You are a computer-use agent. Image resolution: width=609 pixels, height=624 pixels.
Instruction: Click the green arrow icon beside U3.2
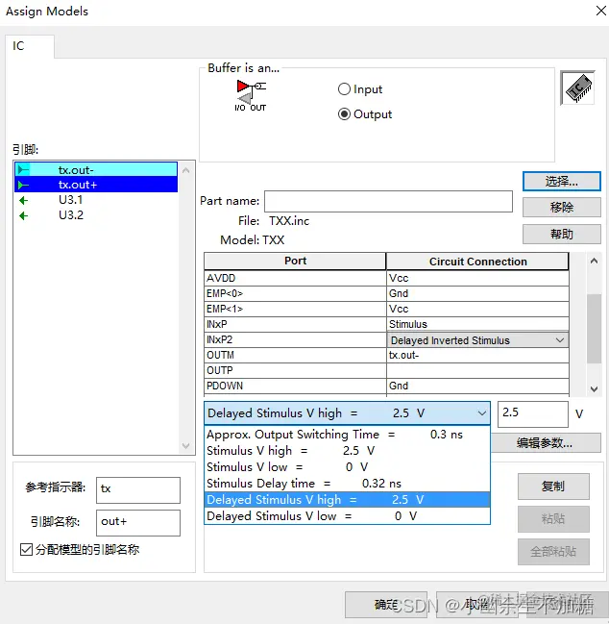point(23,215)
